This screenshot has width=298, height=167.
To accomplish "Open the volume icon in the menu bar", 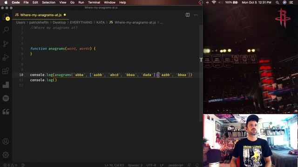I will 220,2.
